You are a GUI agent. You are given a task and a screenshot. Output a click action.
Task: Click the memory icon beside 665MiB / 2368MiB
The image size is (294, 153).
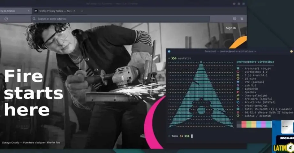238,116
